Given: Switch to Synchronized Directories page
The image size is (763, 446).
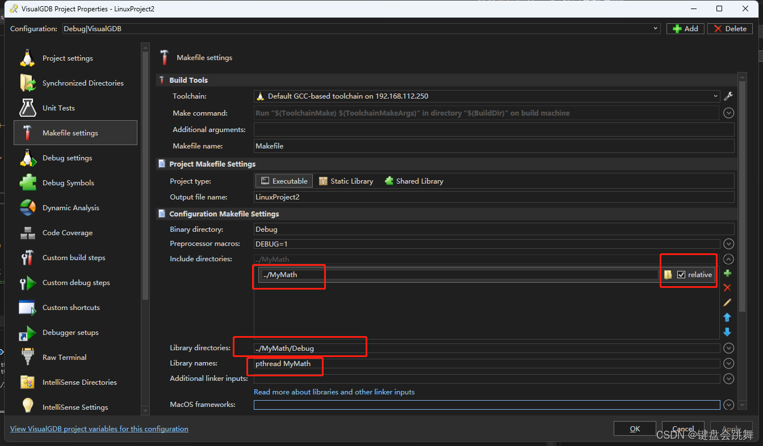Looking at the screenshot, I should [x=76, y=83].
